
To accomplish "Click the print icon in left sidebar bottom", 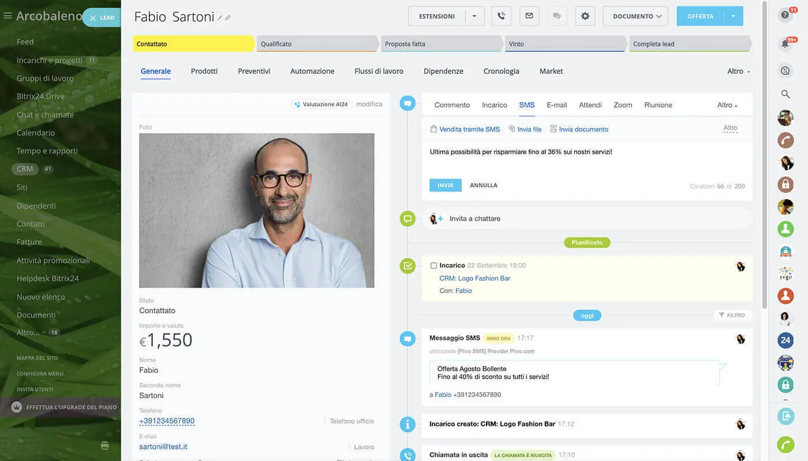I will (104, 445).
